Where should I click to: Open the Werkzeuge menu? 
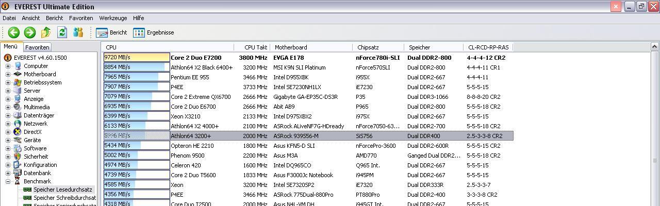[x=113, y=18]
